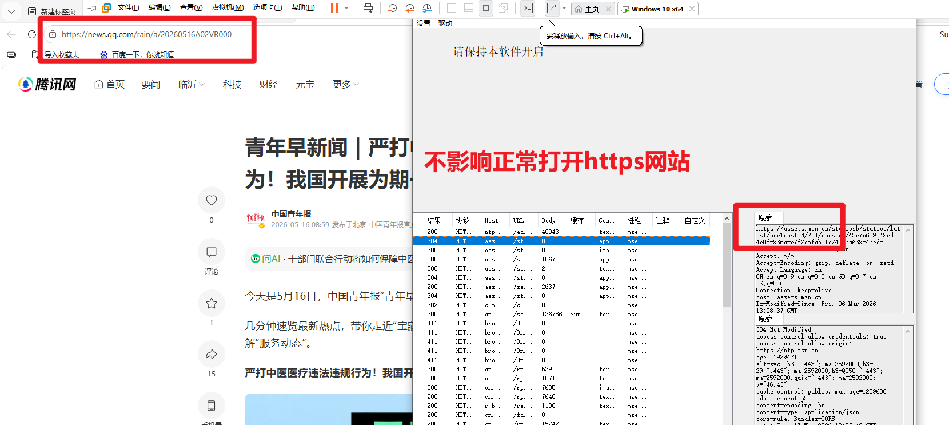
Task: Go back in the browser
Action: click(11, 34)
